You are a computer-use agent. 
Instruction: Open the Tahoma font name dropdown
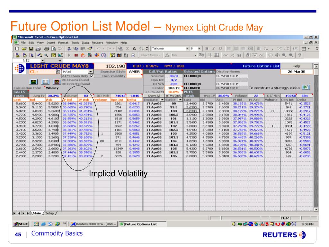click(x=187, y=49)
